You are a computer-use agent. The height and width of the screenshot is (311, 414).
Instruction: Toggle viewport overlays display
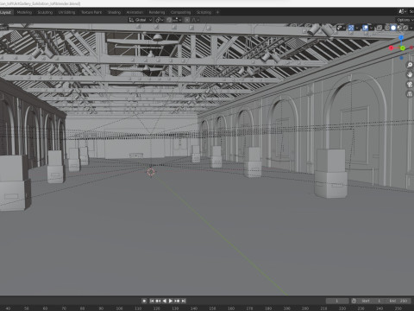tap(365, 28)
